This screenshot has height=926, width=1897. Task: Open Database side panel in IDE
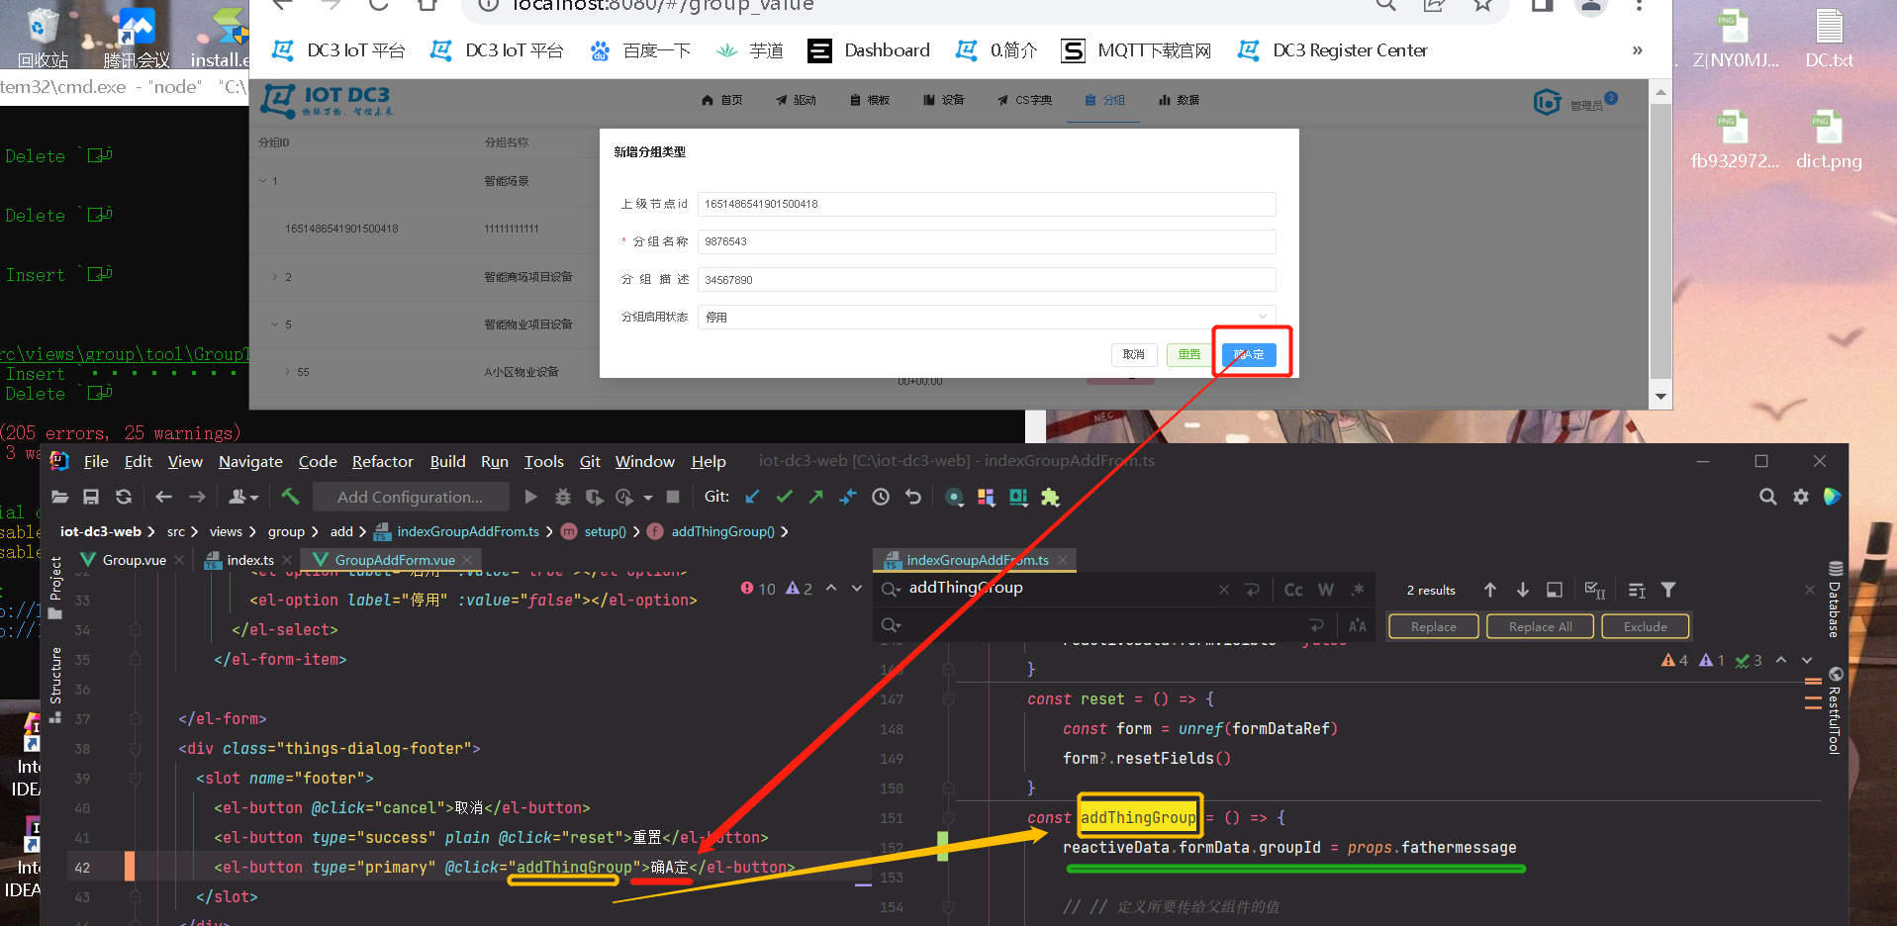pyautogui.click(x=1835, y=600)
